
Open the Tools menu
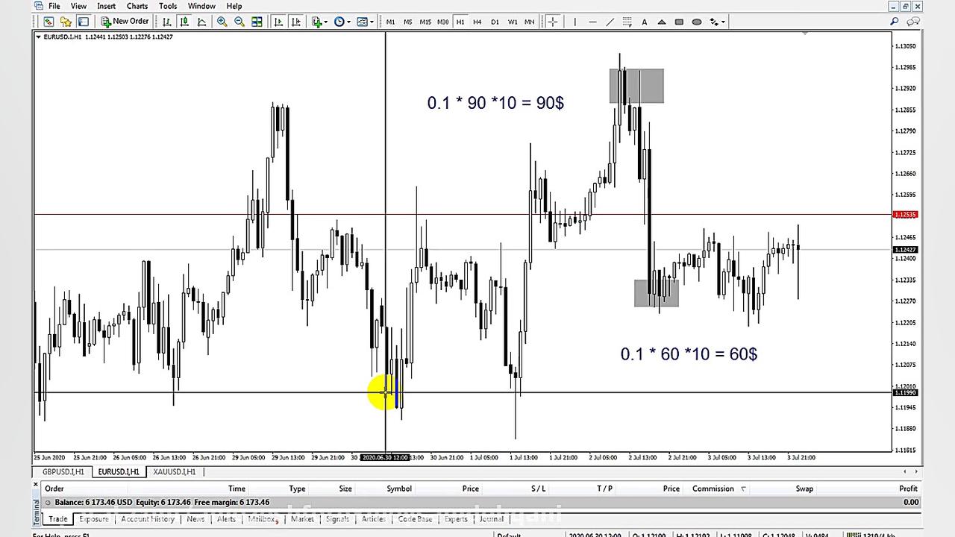point(168,6)
